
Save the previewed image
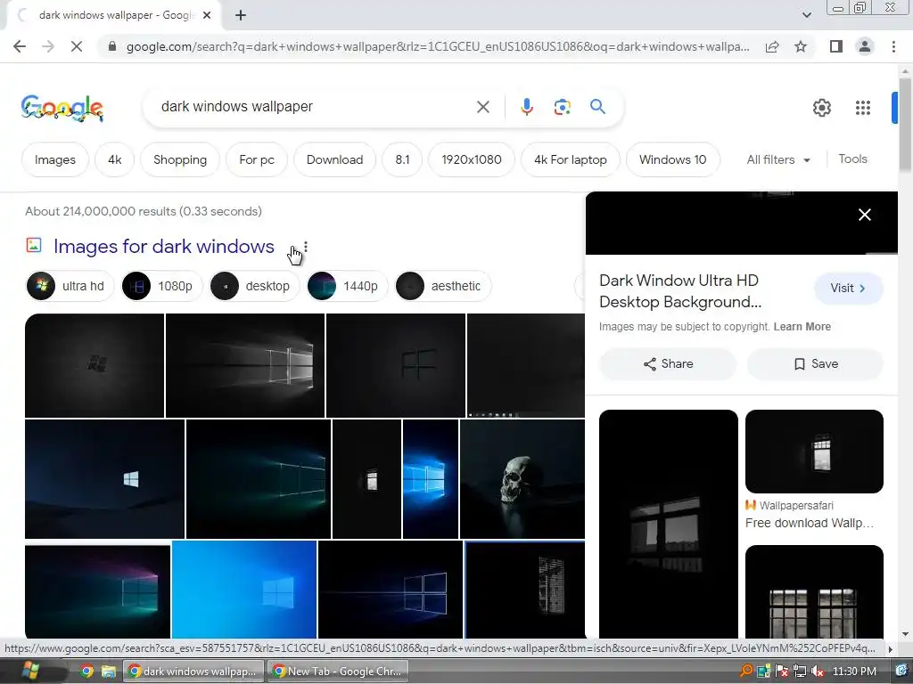815,364
